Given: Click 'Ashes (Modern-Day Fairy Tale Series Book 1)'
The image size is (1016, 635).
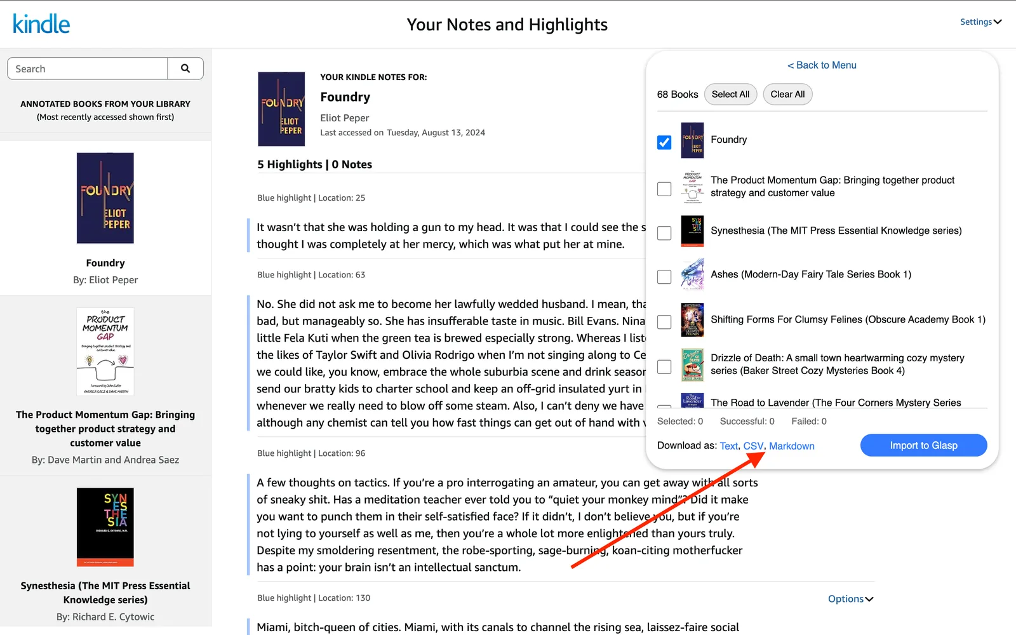Looking at the screenshot, I should 811,274.
